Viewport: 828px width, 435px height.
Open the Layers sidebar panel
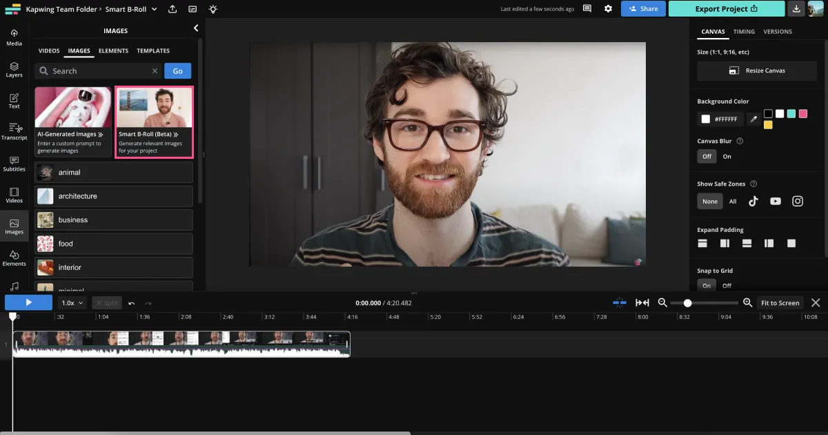(x=14, y=69)
